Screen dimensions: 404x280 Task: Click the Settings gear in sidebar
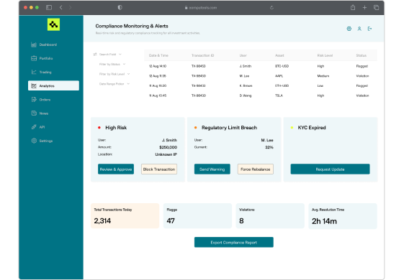click(34, 141)
